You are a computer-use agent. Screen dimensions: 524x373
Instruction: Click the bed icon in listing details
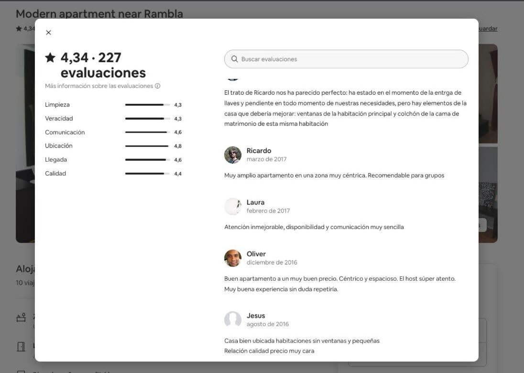21,317
